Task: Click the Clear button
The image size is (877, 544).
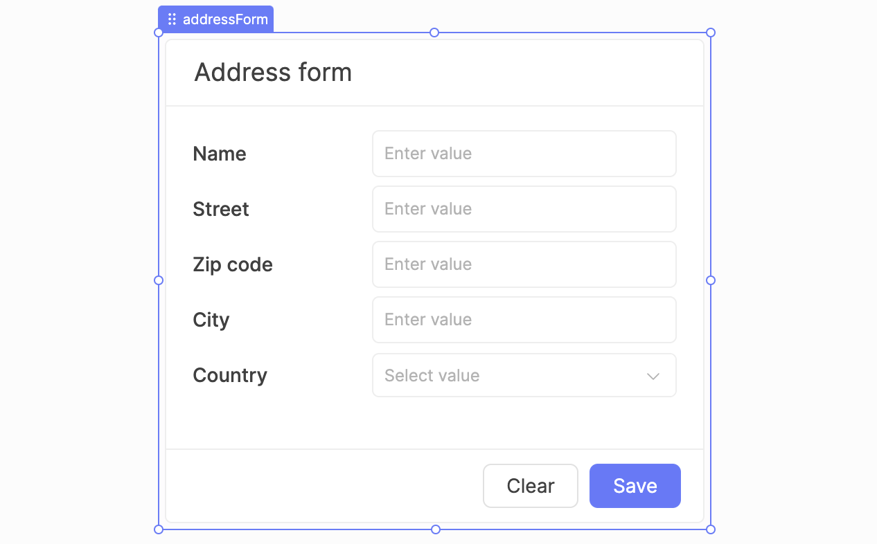Action: click(x=530, y=486)
